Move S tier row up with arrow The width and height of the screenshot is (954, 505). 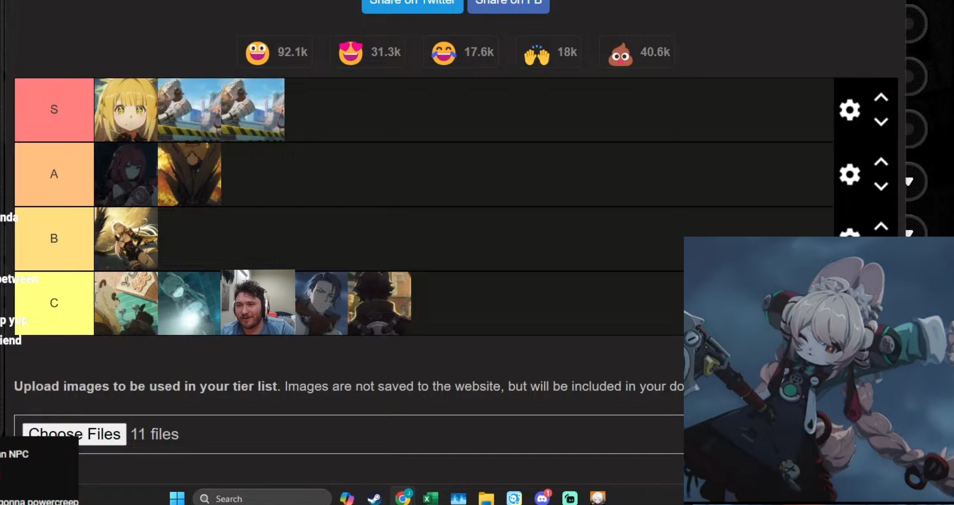point(881,98)
